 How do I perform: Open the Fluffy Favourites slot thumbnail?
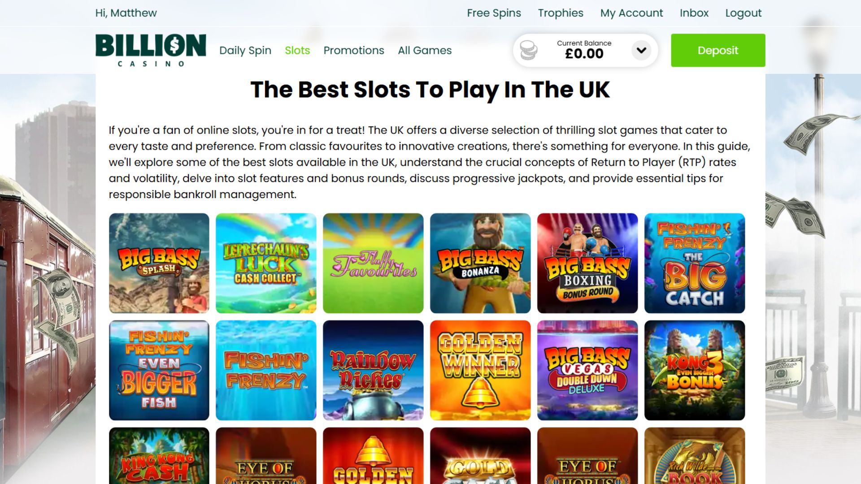[373, 263]
